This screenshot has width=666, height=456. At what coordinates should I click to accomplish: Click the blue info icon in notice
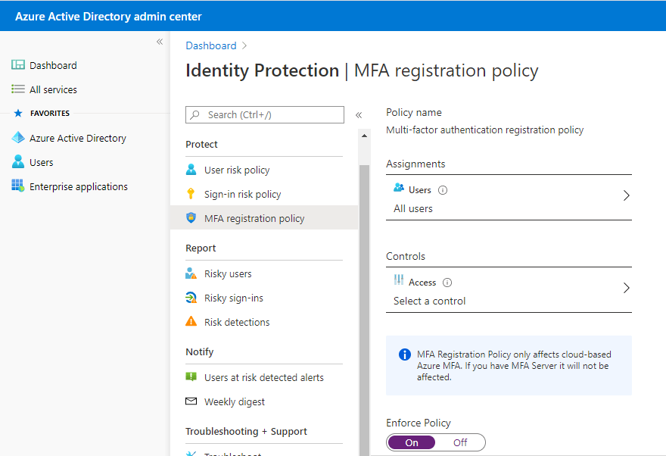[x=405, y=354]
